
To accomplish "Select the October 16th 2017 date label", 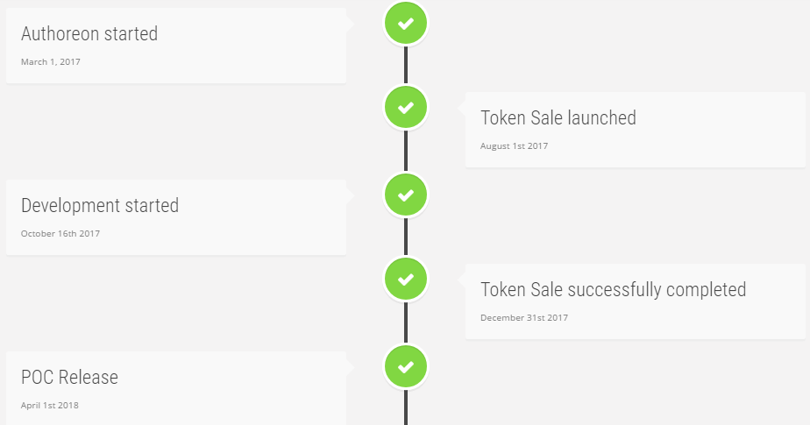I will pyautogui.click(x=60, y=233).
